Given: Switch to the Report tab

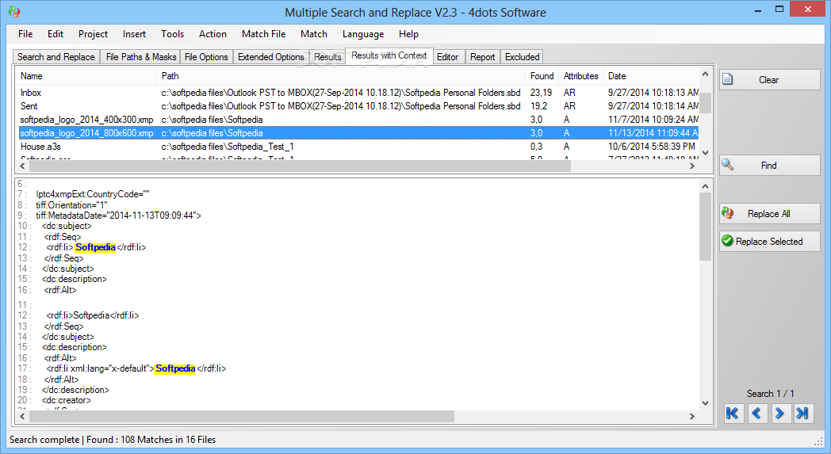Looking at the screenshot, I should point(482,57).
